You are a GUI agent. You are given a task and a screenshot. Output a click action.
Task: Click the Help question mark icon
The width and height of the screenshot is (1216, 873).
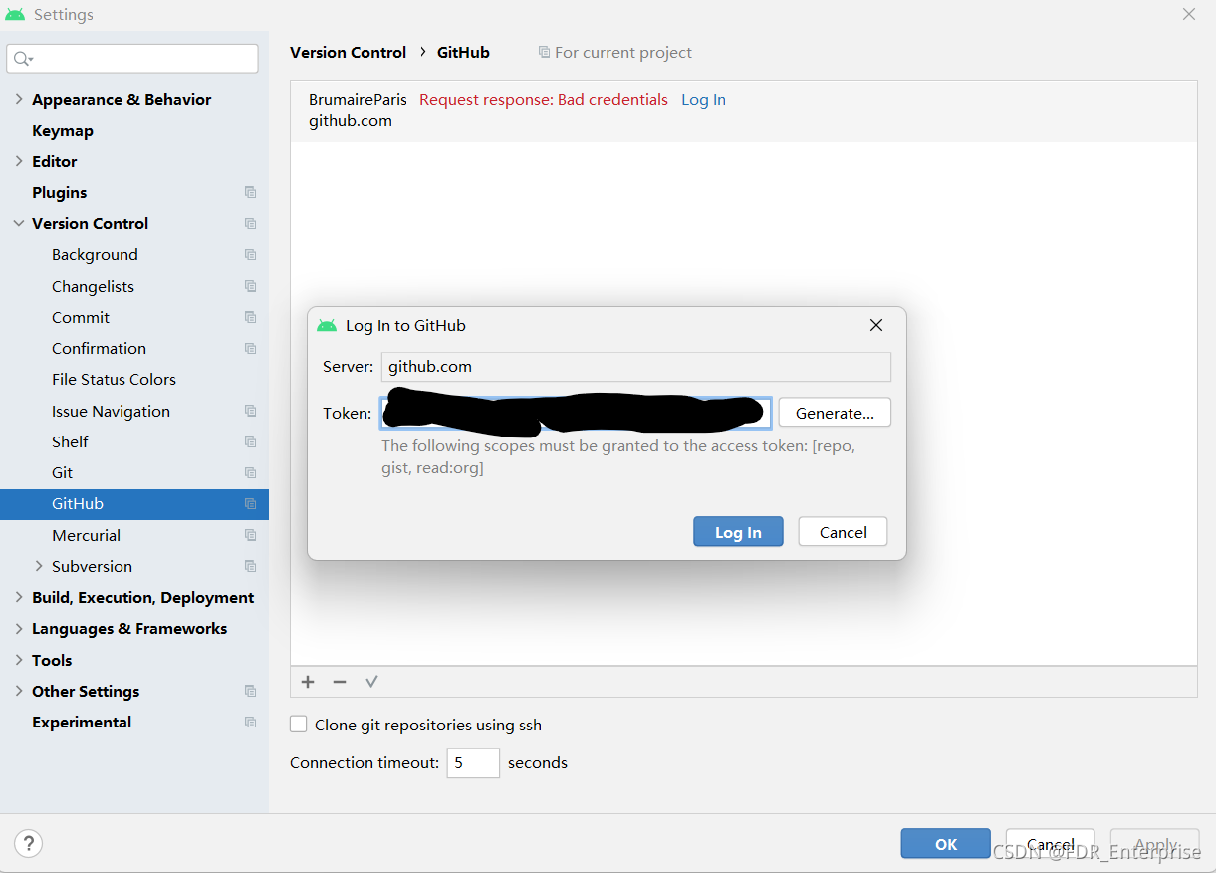[28, 843]
